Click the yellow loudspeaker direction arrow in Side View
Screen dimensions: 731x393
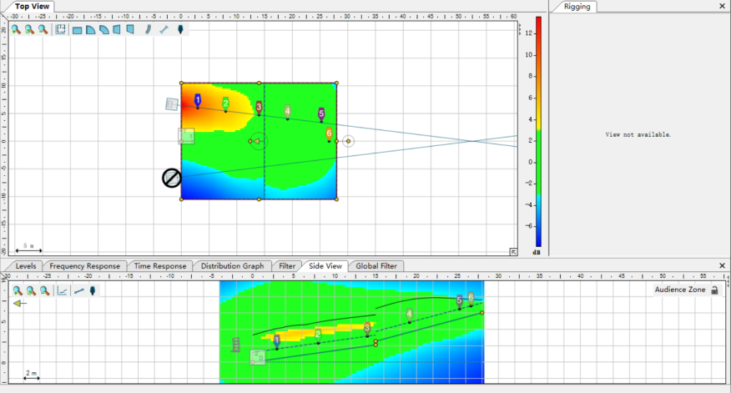[x=19, y=304]
